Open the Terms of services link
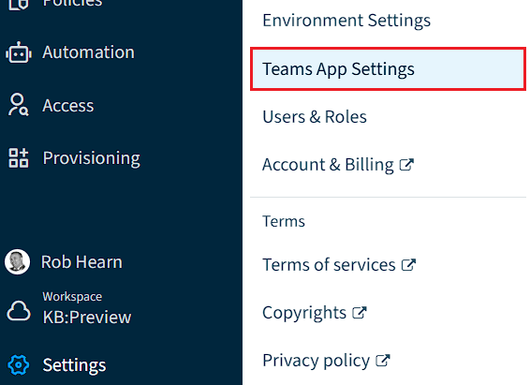Screen dimensions: 530x385 pyautogui.click(x=329, y=265)
